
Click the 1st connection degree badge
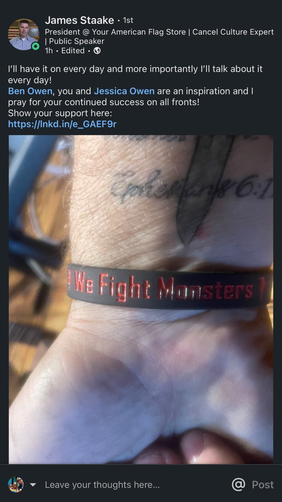click(128, 20)
